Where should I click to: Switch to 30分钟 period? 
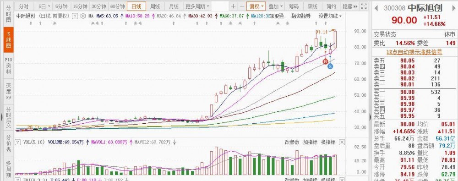98,6
